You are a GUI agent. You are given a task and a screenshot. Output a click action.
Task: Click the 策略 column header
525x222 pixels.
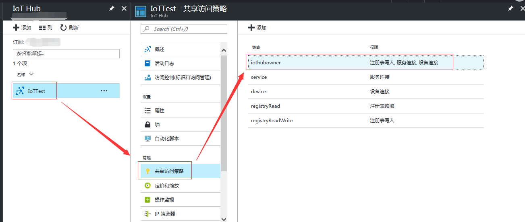(x=256, y=47)
